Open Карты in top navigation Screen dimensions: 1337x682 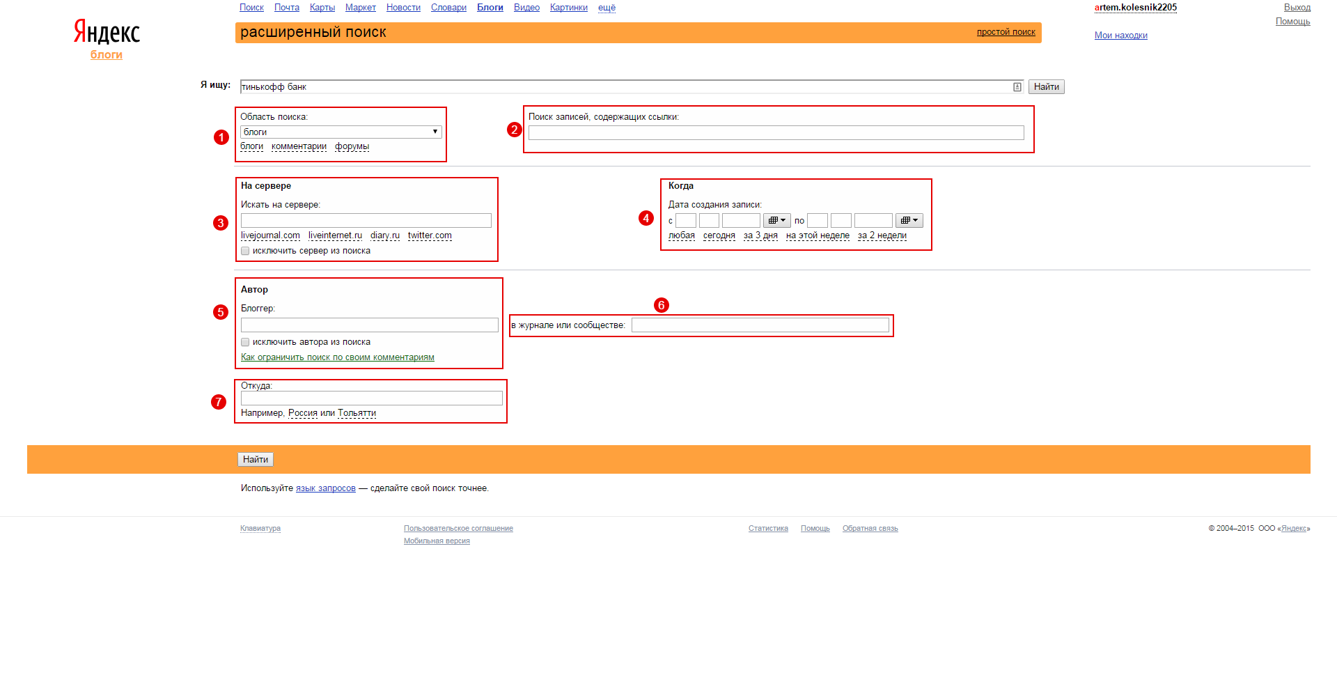coord(322,8)
